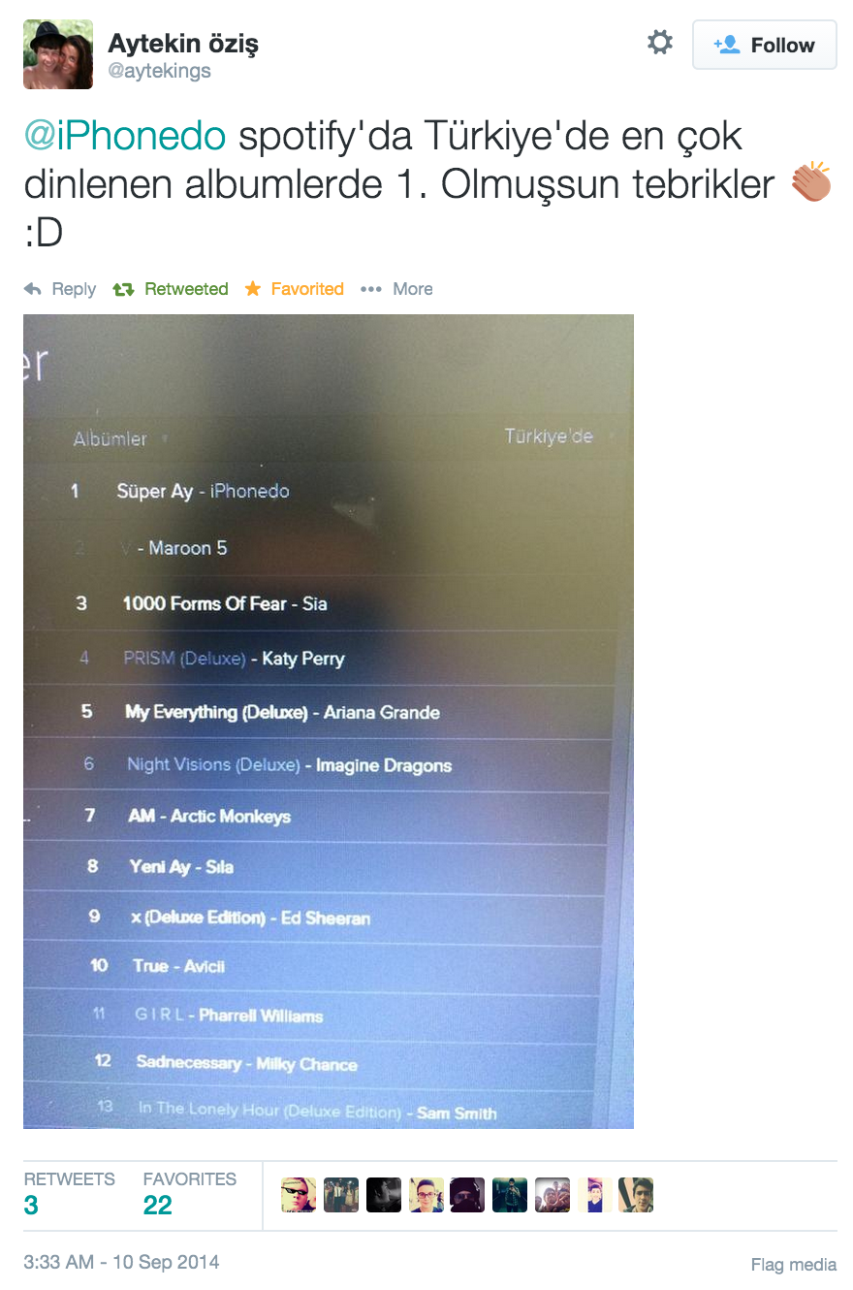Toggle the Favorited star
The image size is (853, 1290).
[253, 289]
